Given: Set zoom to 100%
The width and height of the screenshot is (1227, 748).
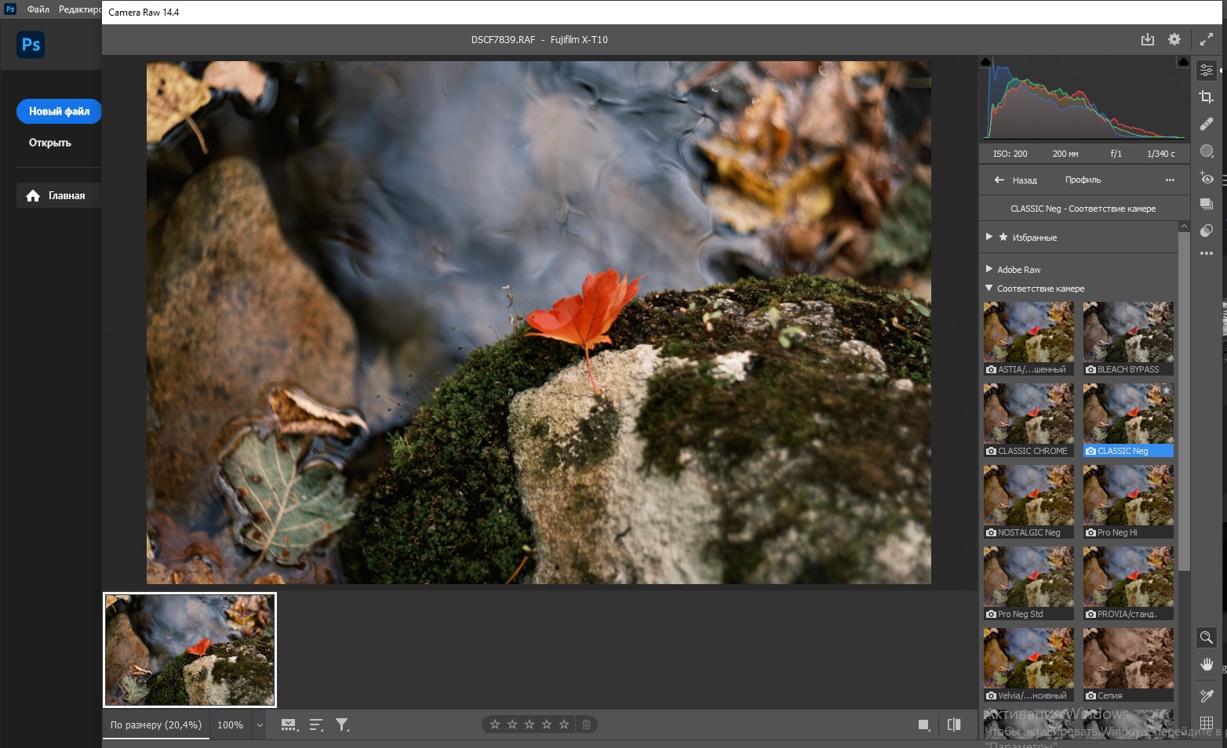Looking at the screenshot, I should tap(230, 725).
